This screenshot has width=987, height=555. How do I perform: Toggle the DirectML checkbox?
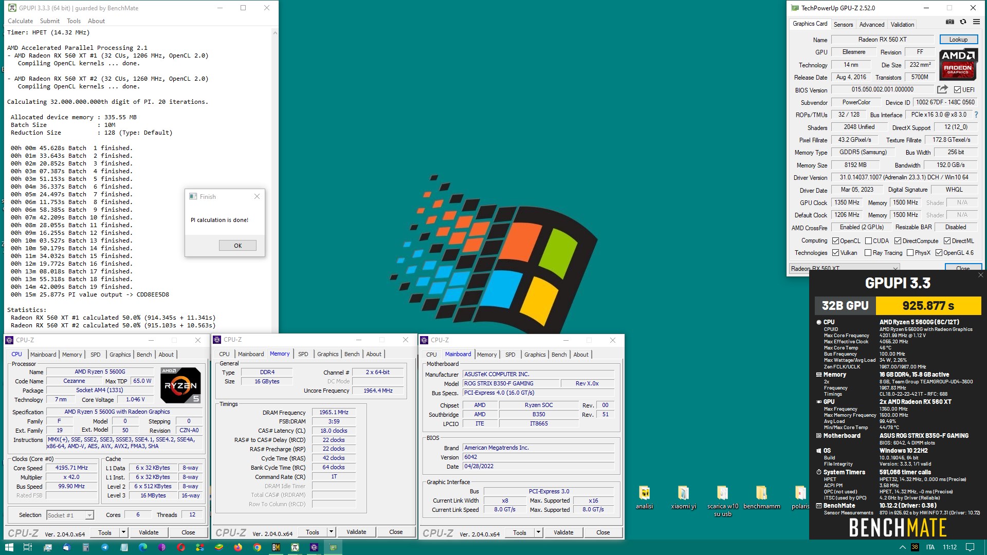click(947, 241)
